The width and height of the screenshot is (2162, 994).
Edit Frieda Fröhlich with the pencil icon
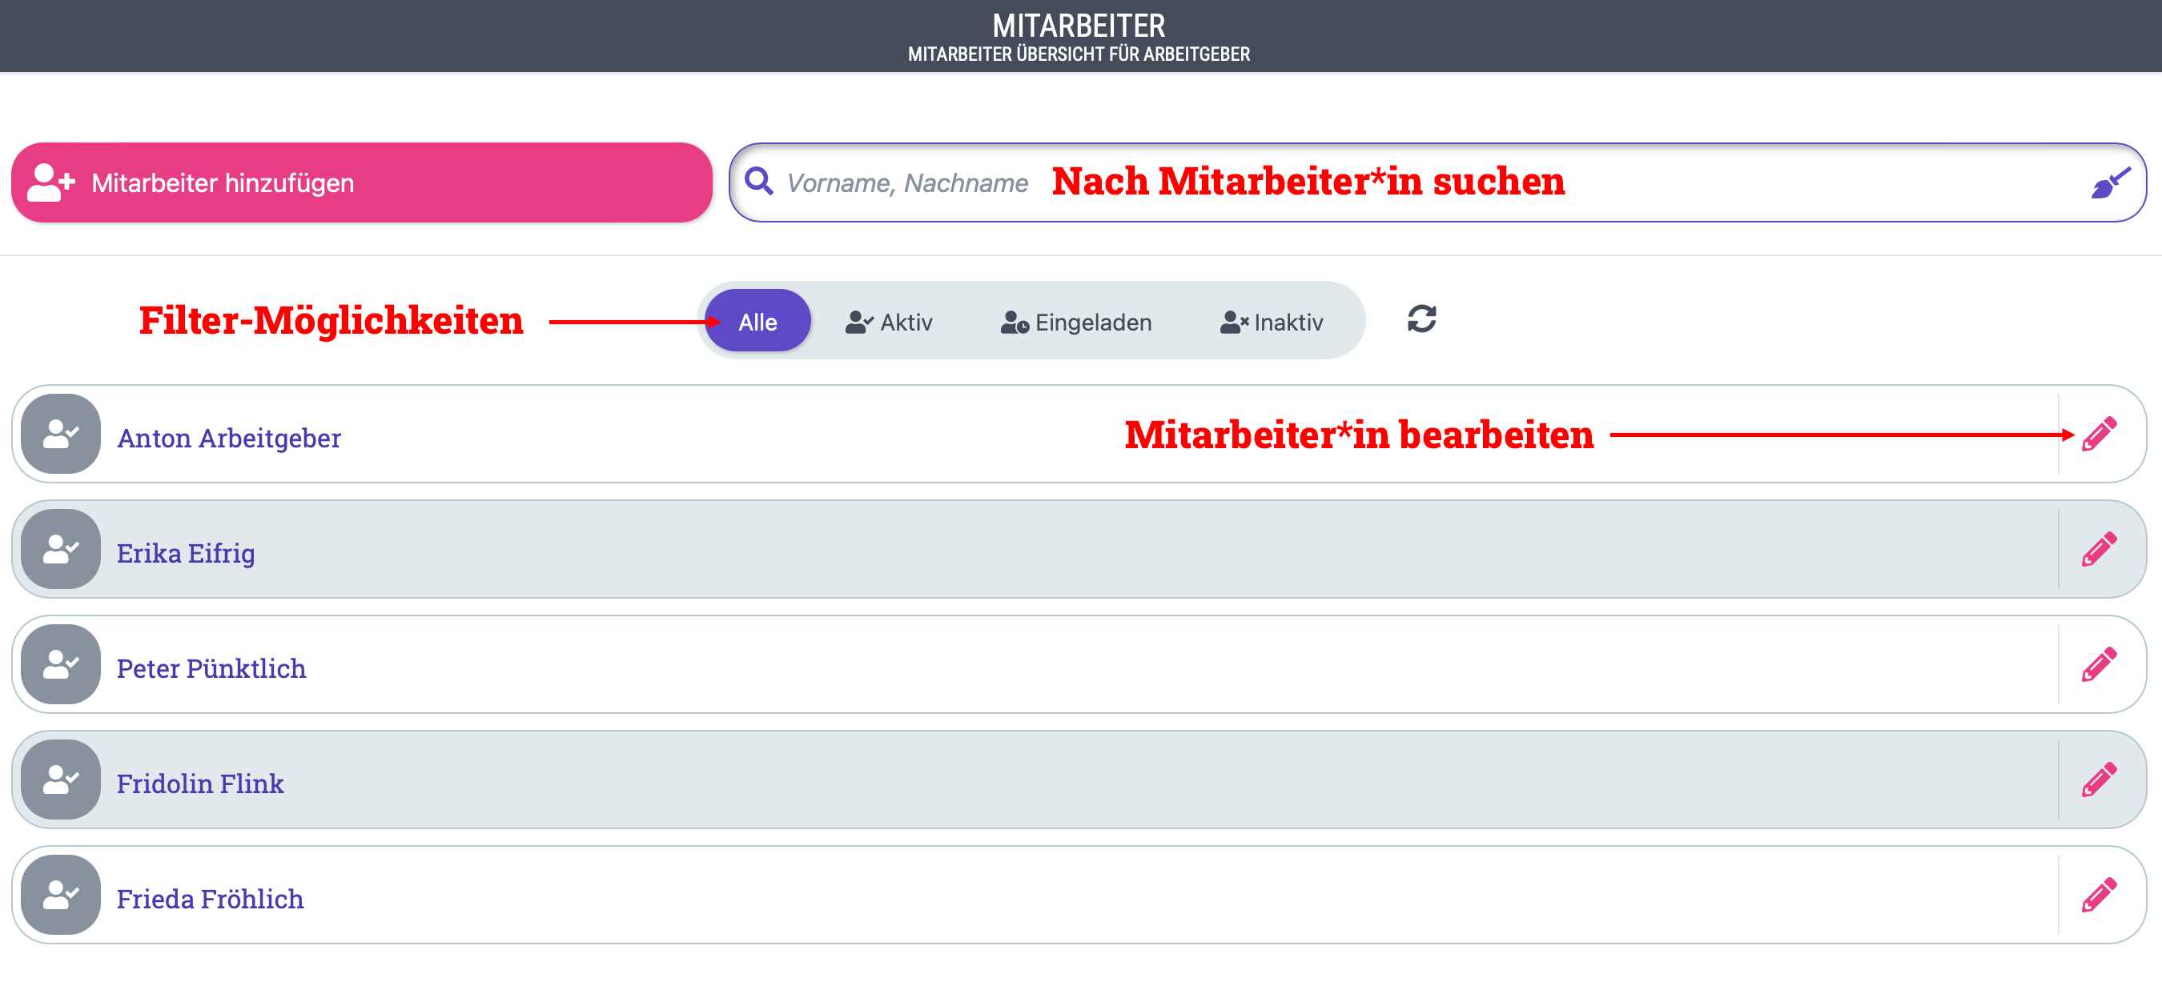point(2099,895)
